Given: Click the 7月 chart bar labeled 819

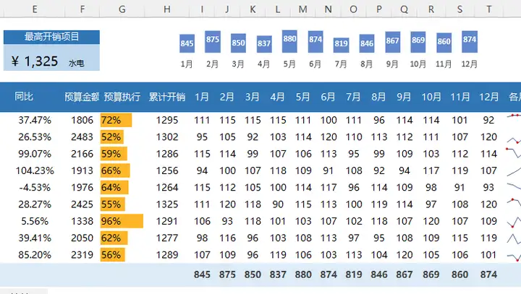Looking at the screenshot, I should (x=341, y=45).
